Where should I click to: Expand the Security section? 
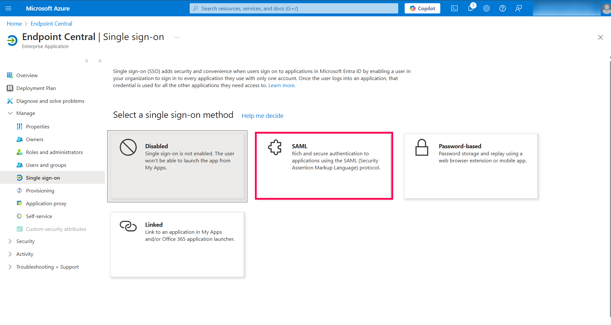(x=10, y=241)
